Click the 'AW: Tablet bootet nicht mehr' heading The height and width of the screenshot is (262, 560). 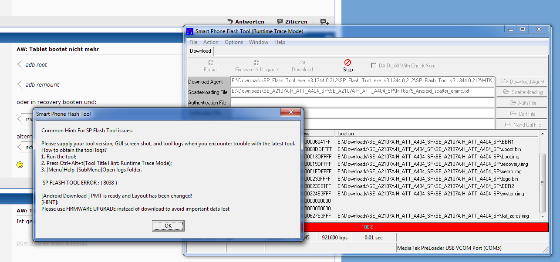58,49
